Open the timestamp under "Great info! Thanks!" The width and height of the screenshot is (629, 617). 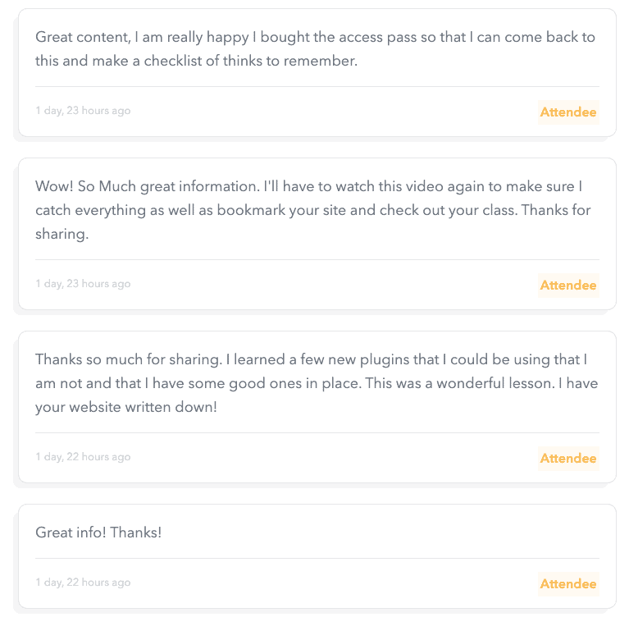pos(83,583)
